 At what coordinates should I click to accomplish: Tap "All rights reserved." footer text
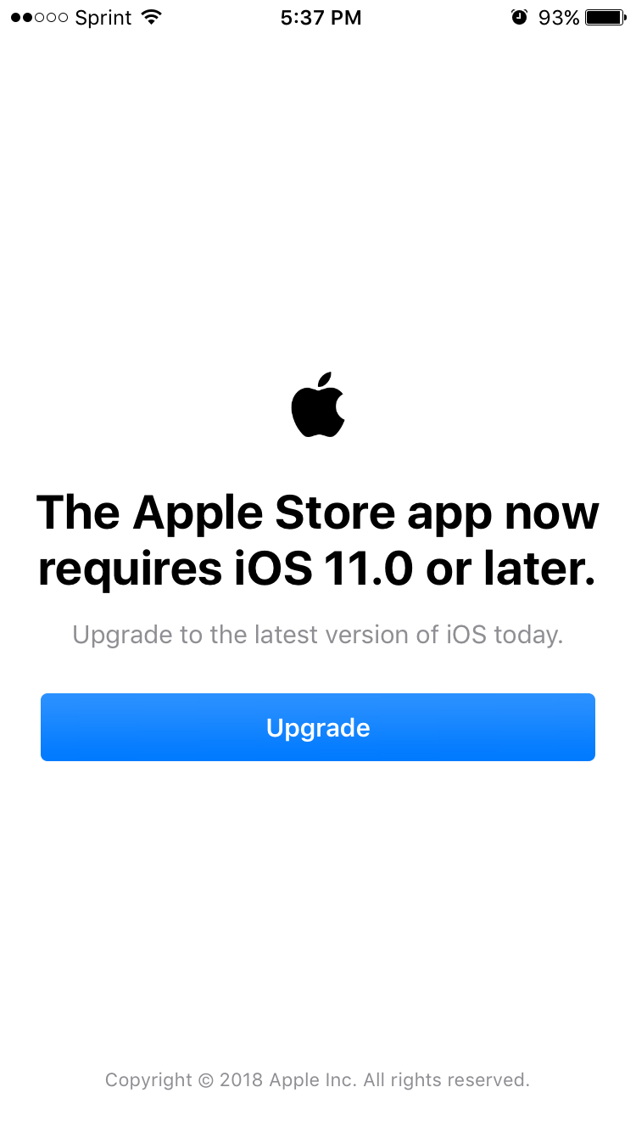(x=447, y=1080)
